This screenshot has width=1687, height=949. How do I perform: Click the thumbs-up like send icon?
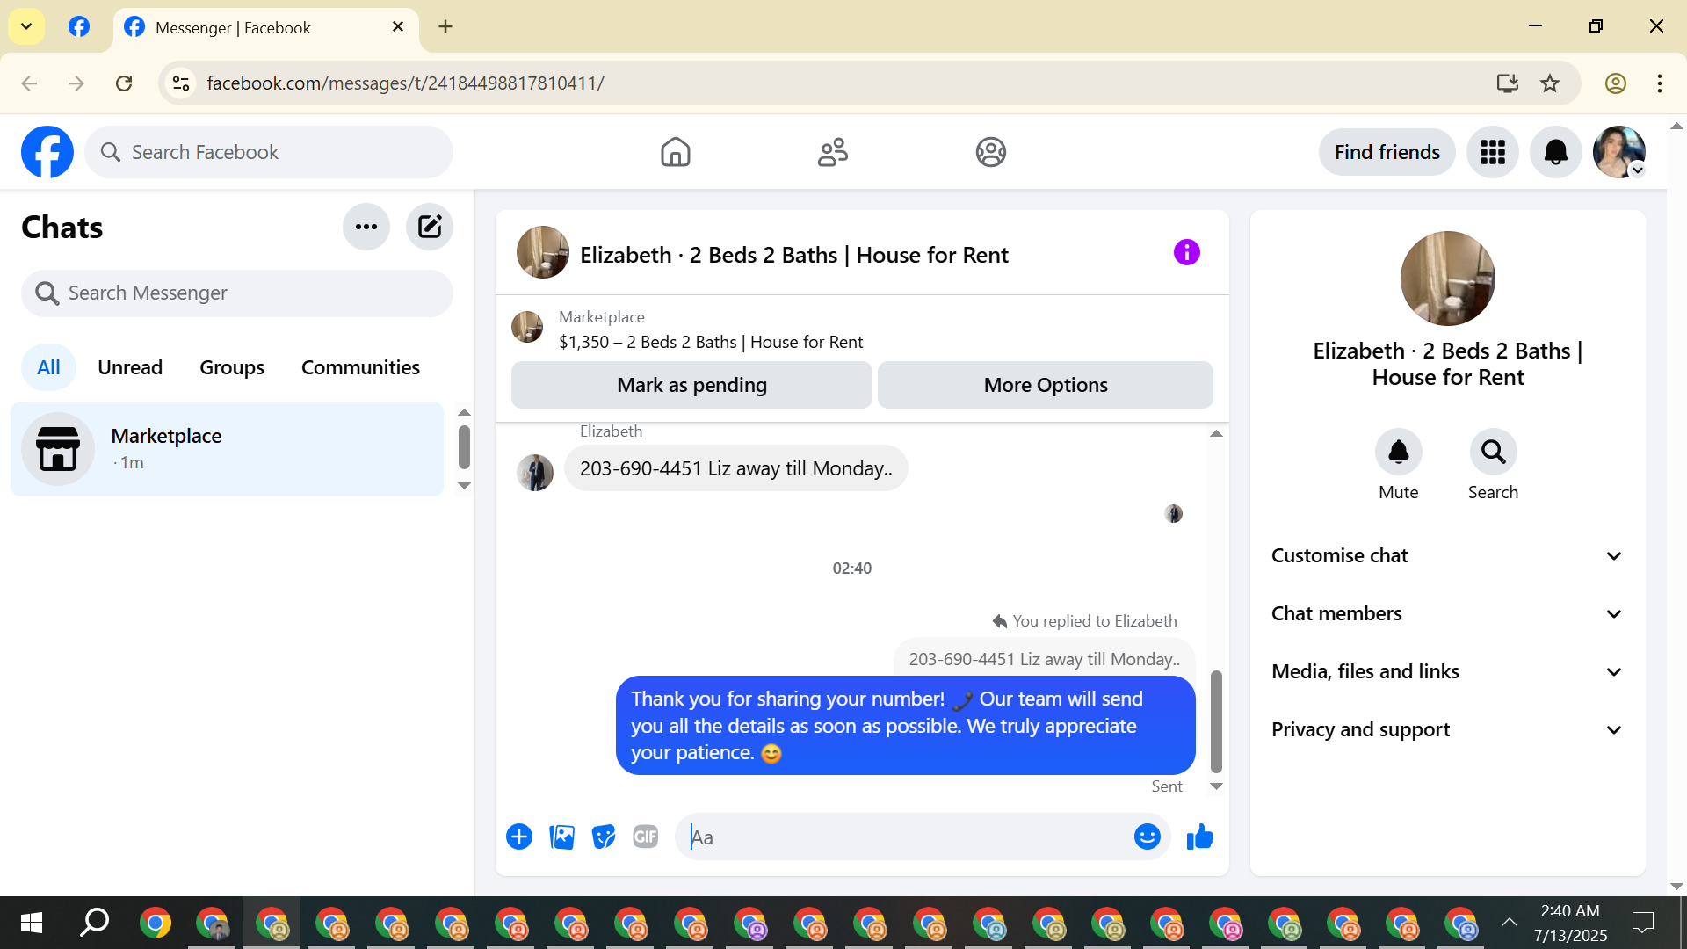pos(1199,837)
